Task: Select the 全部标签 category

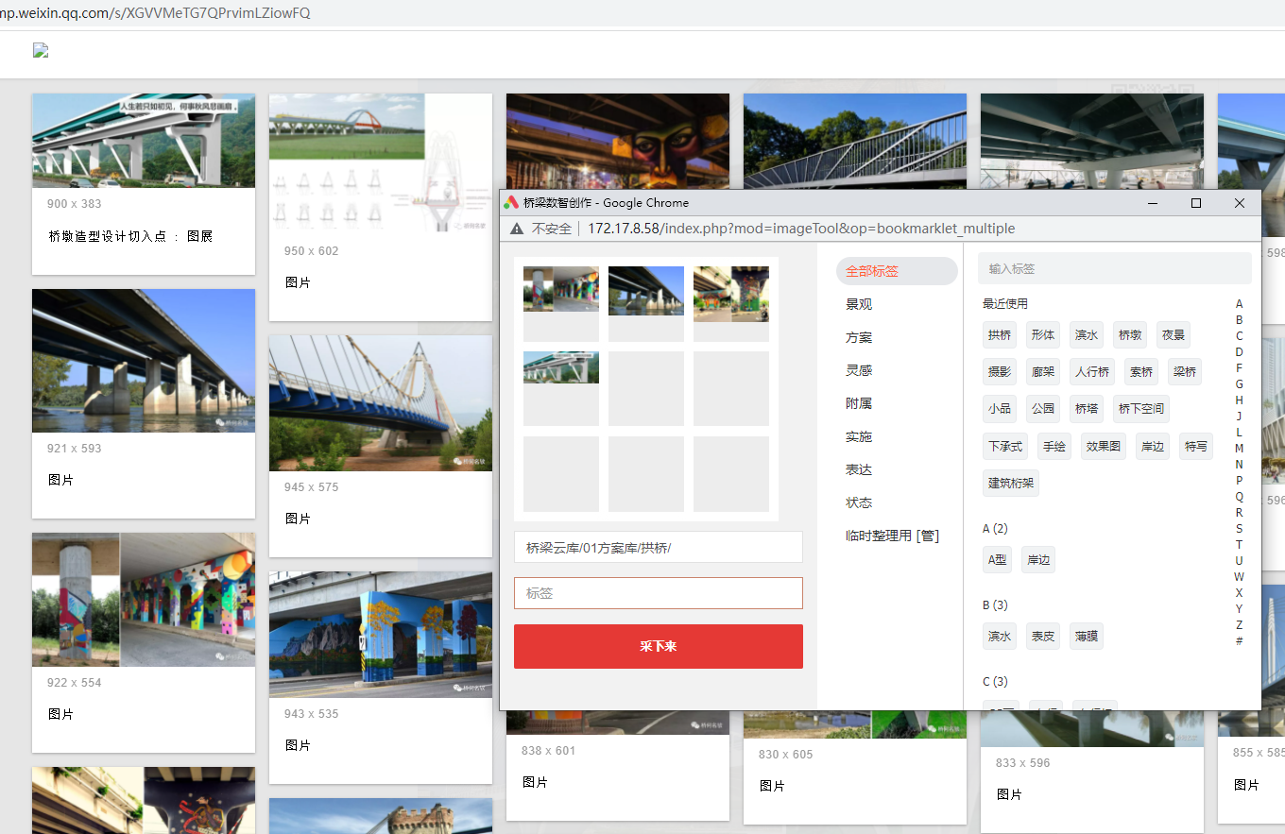Action: pyautogui.click(x=897, y=271)
